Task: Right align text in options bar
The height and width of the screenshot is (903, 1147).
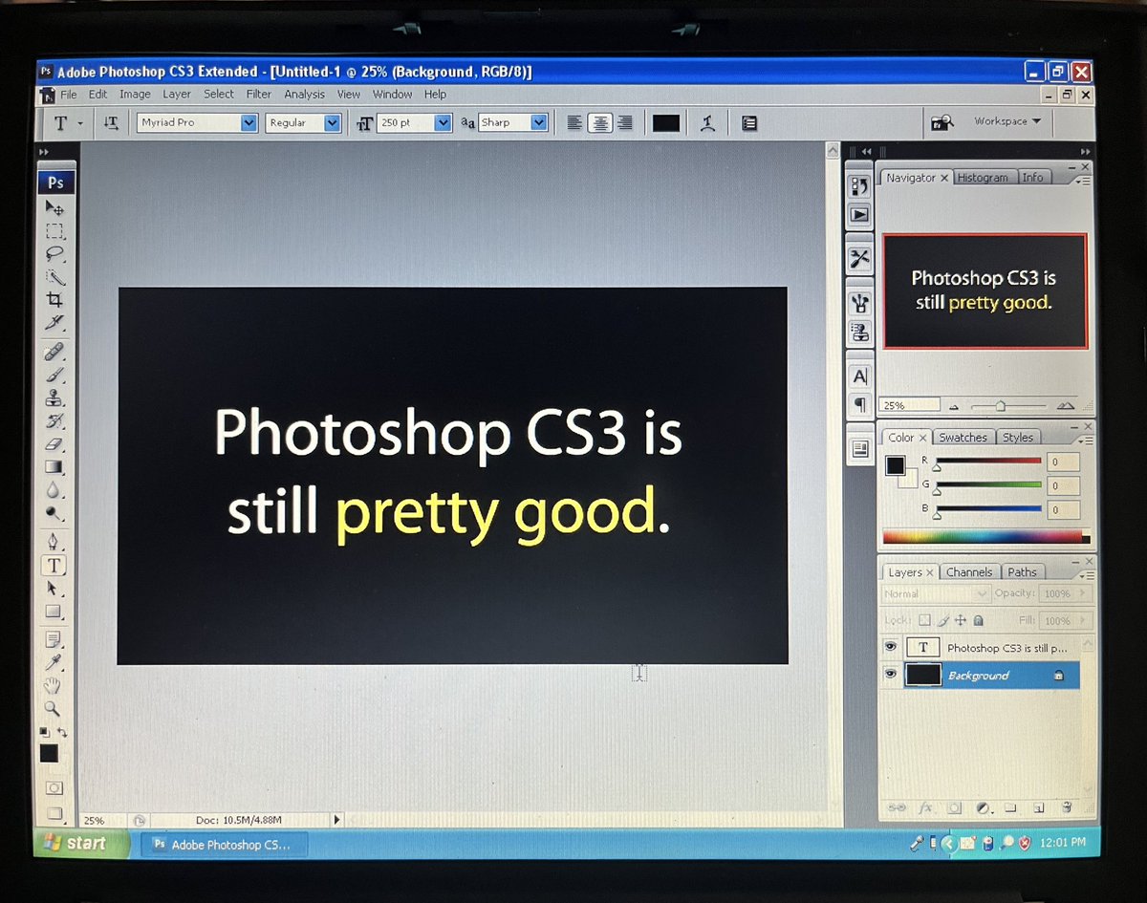Action: (624, 122)
